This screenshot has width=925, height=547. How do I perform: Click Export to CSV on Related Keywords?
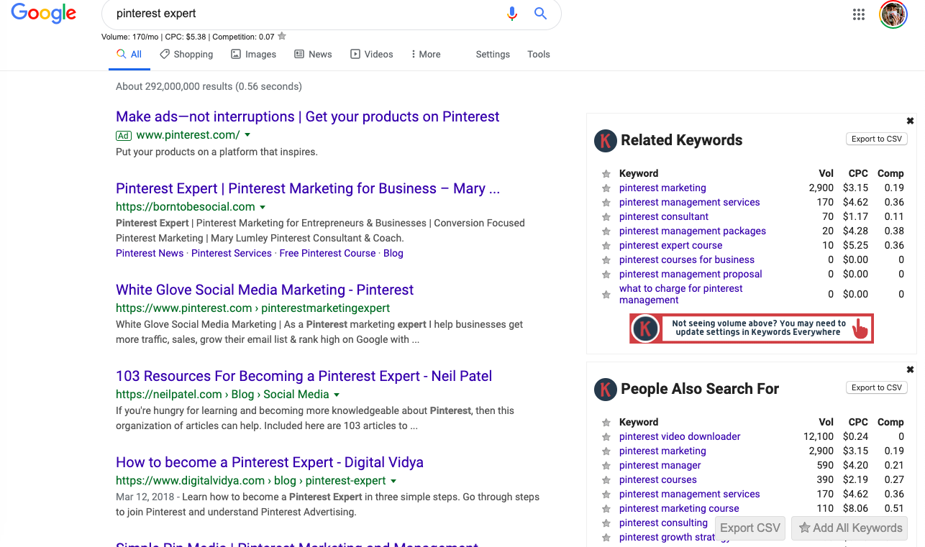coord(876,139)
